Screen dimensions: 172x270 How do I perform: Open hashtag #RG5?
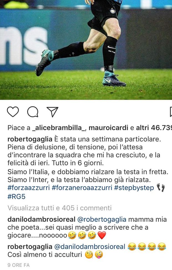coord(17,196)
